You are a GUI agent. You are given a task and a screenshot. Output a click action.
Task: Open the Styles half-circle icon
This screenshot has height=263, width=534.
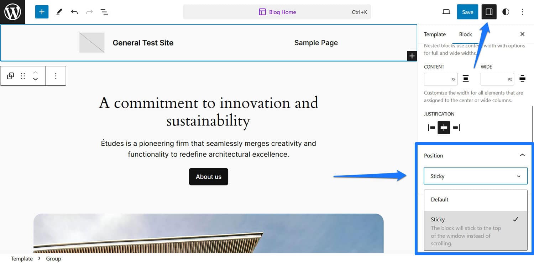(506, 12)
